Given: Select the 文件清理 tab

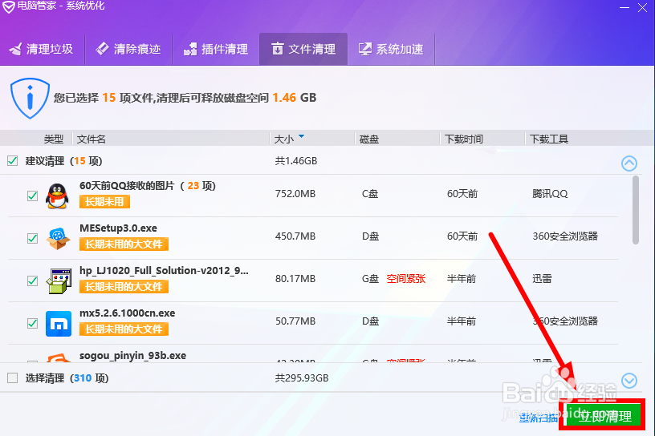Looking at the screenshot, I should pos(303,49).
